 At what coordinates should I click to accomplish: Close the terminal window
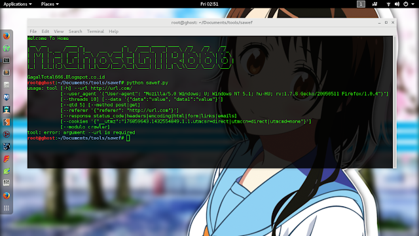click(393, 22)
